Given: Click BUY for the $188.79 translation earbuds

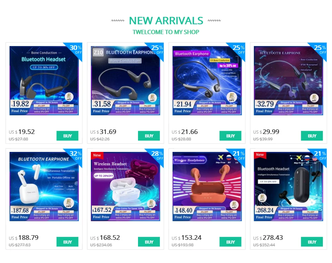Looking at the screenshot, I should tap(67, 242).
